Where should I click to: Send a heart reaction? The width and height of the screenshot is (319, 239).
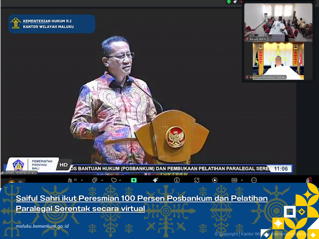tap(113, 180)
